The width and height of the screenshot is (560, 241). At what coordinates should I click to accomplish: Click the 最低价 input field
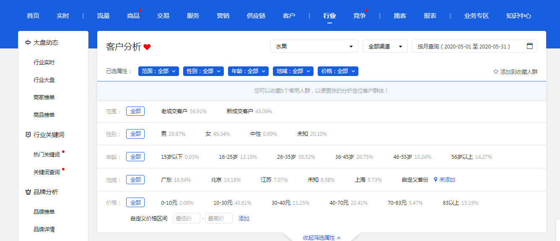point(187,218)
